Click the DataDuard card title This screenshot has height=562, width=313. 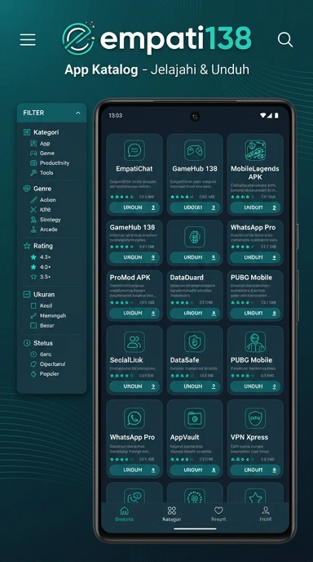pyautogui.click(x=187, y=278)
